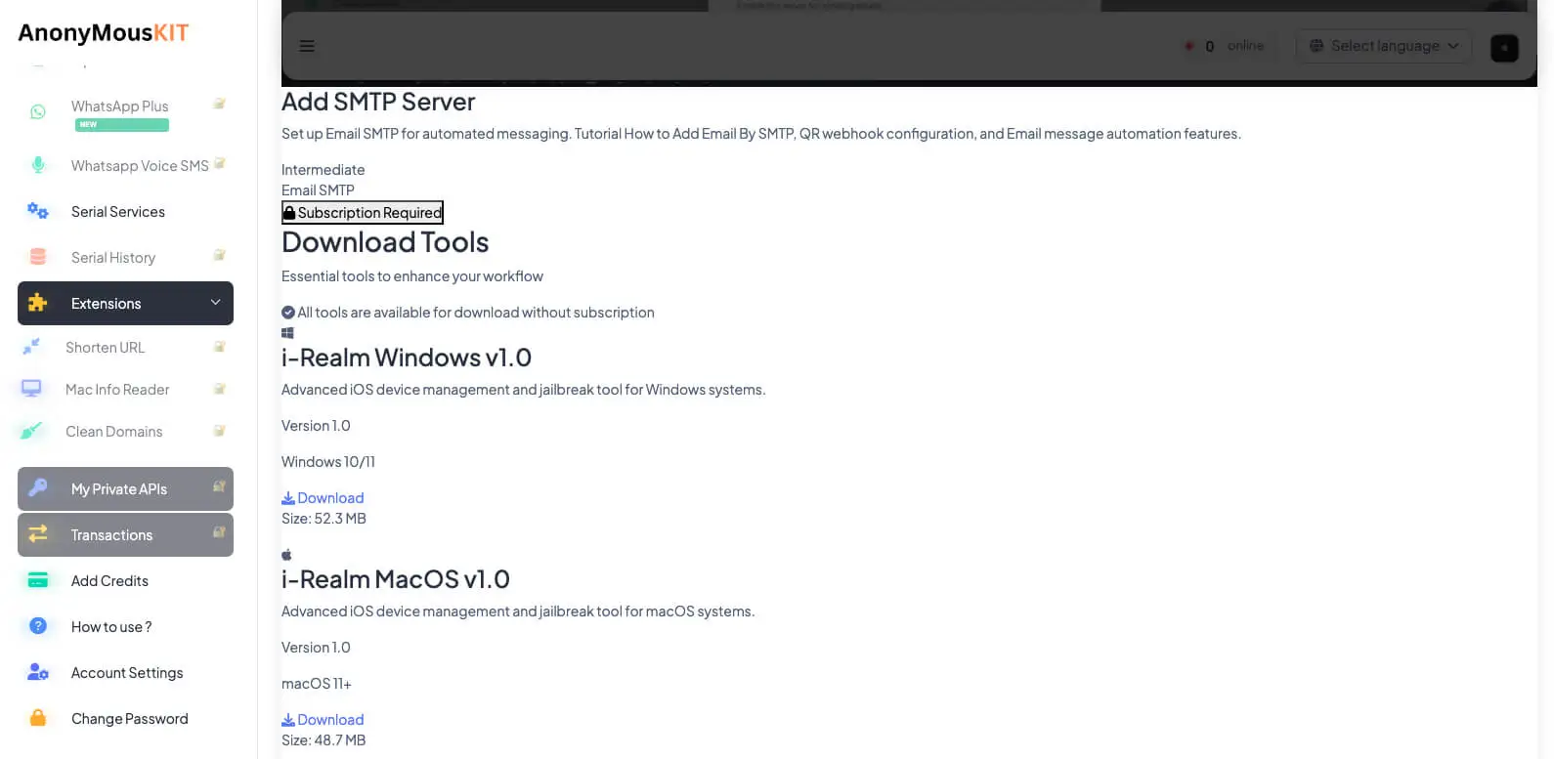Open the hamburger menu in the header

click(x=307, y=46)
